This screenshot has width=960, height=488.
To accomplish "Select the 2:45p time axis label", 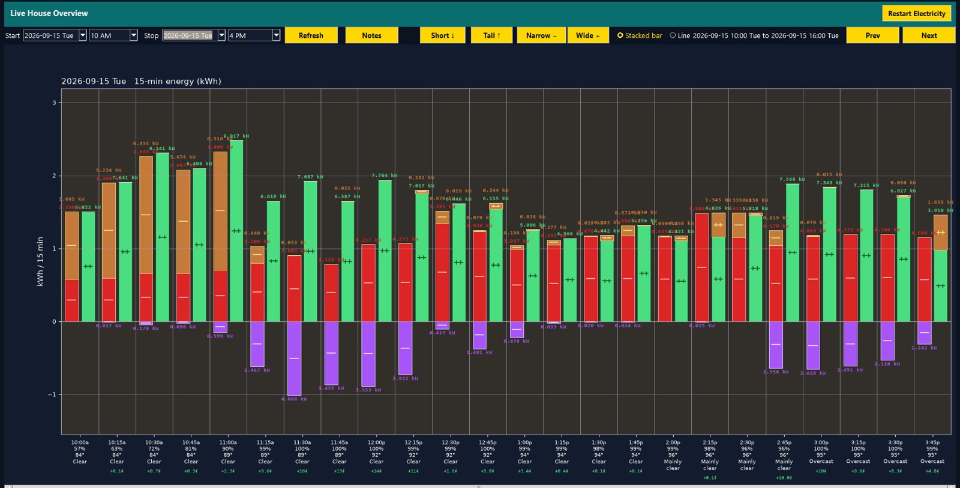I will point(784,442).
